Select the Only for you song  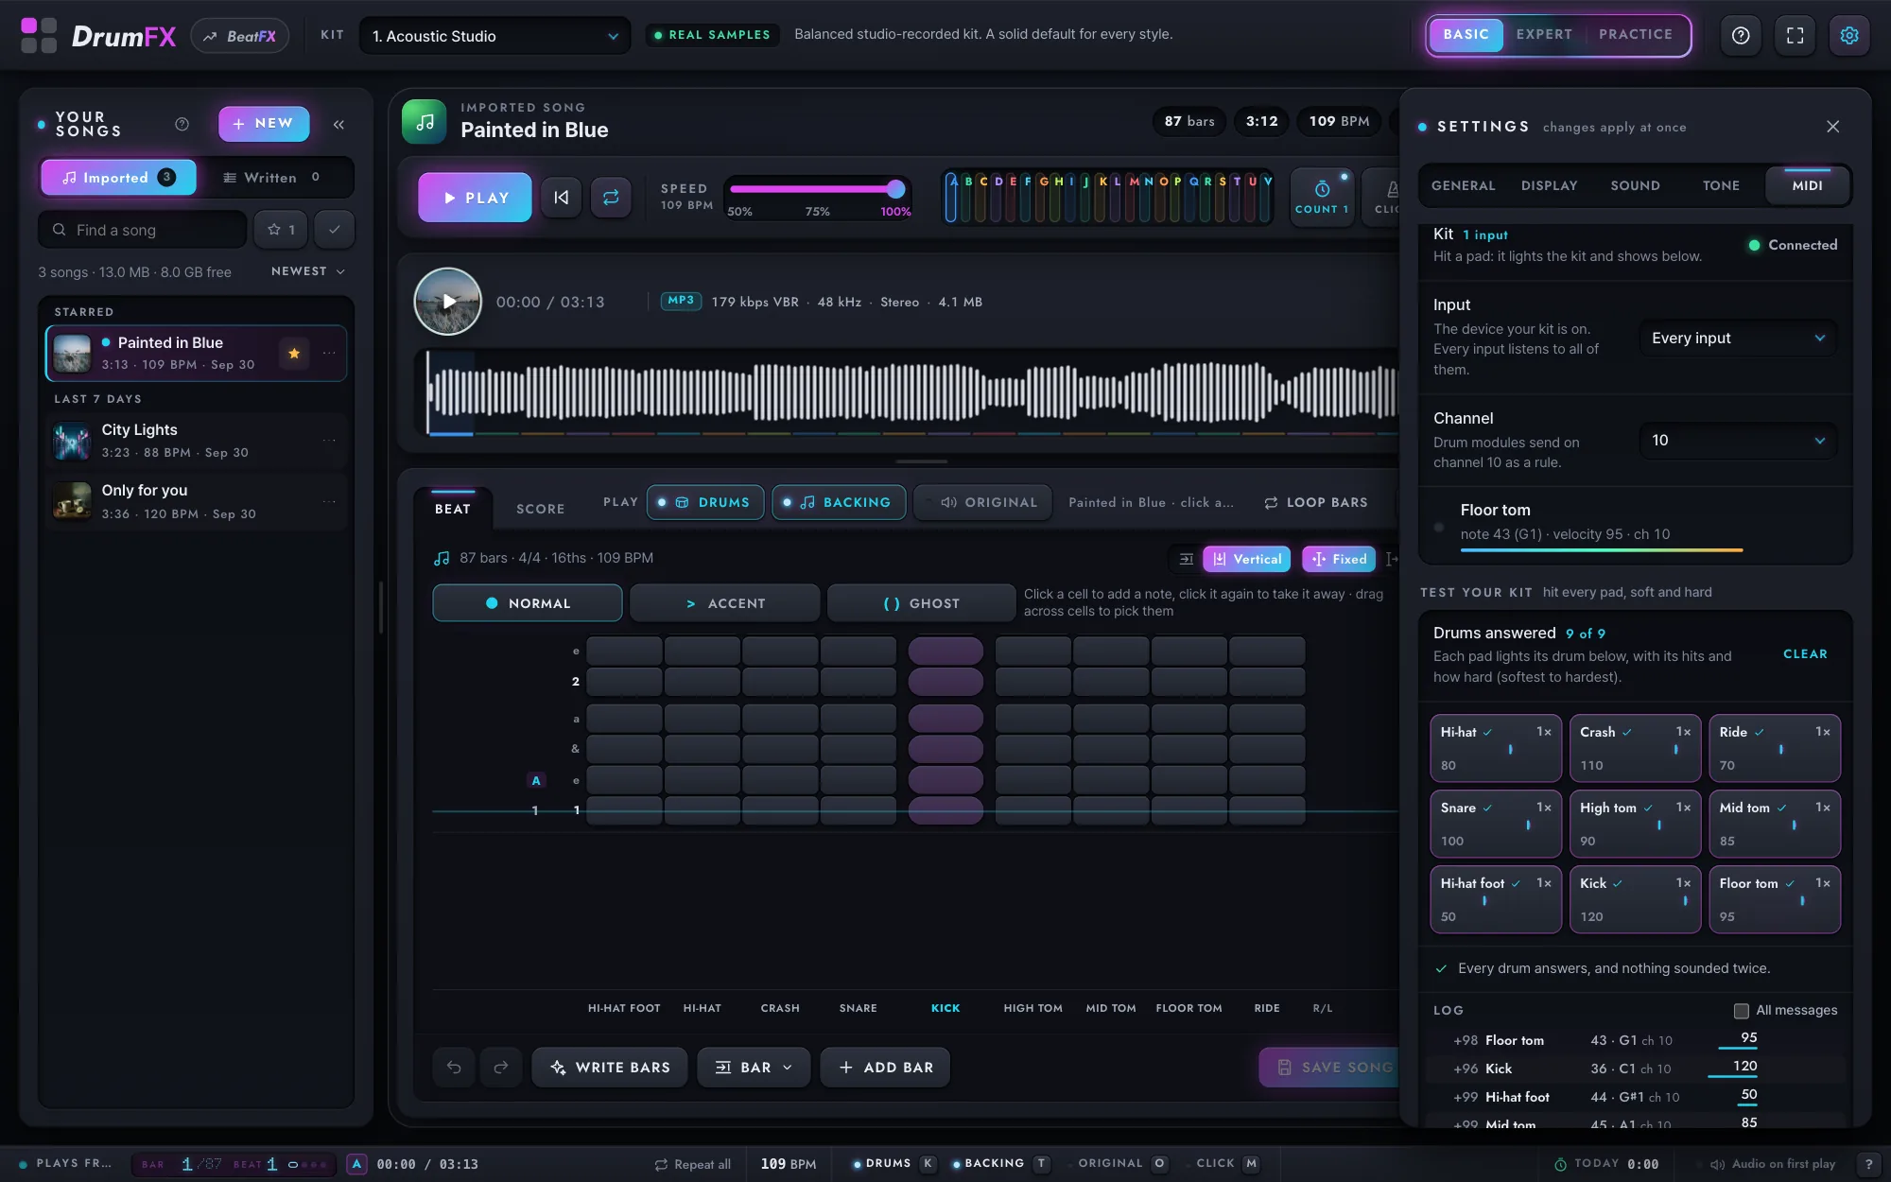[197, 501]
